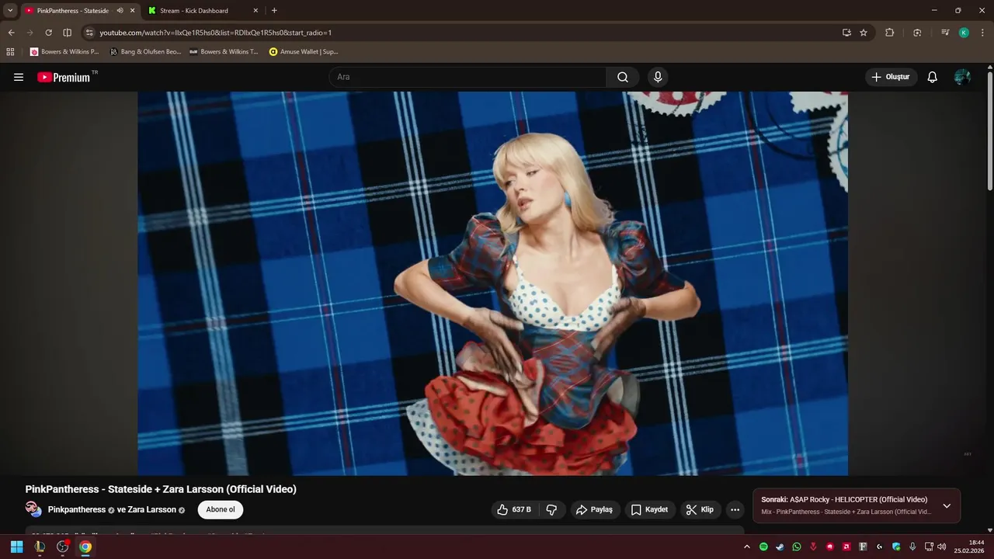Open Windows Start menu
Viewport: 994px width, 559px height.
pos(16,547)
